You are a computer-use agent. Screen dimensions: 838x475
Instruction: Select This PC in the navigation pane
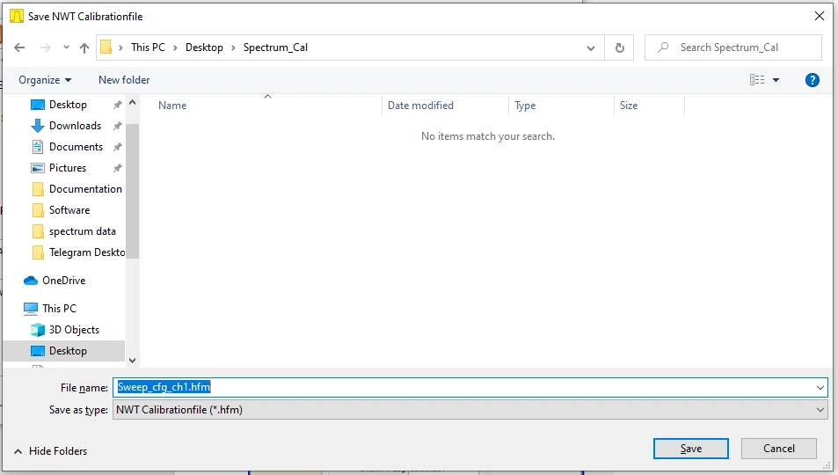point(59,309)
